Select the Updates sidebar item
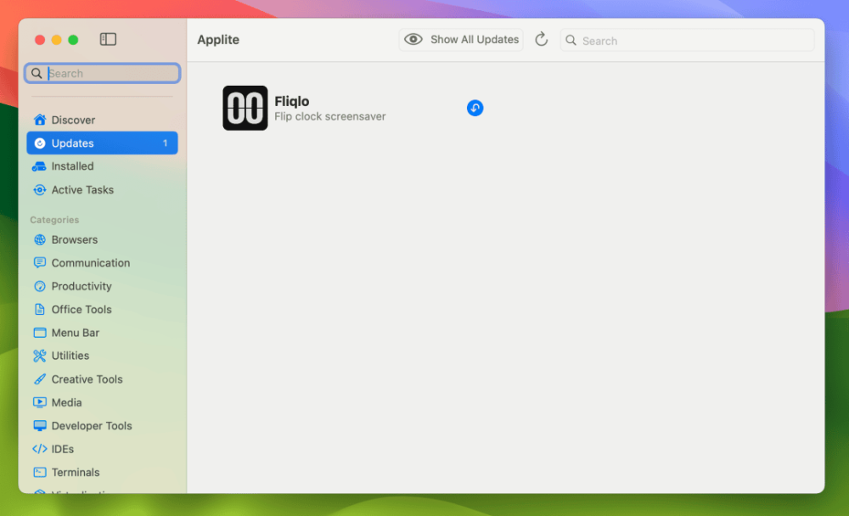Image resolution: width=849 pixels, height=516 pixels. [x=102, y=143]
